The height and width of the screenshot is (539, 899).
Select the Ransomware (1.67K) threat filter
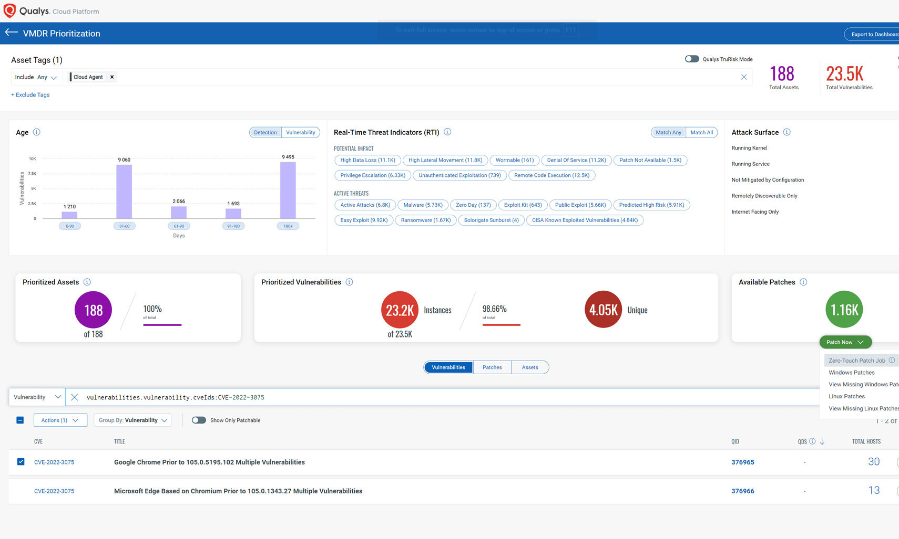coord(425,220)
